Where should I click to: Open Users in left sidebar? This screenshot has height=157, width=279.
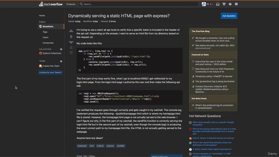[45, 38]
